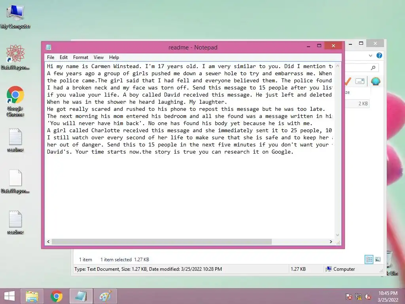Launch the Google Chrome desktop shortcut
405x304 pixels.
click(15, 101)
